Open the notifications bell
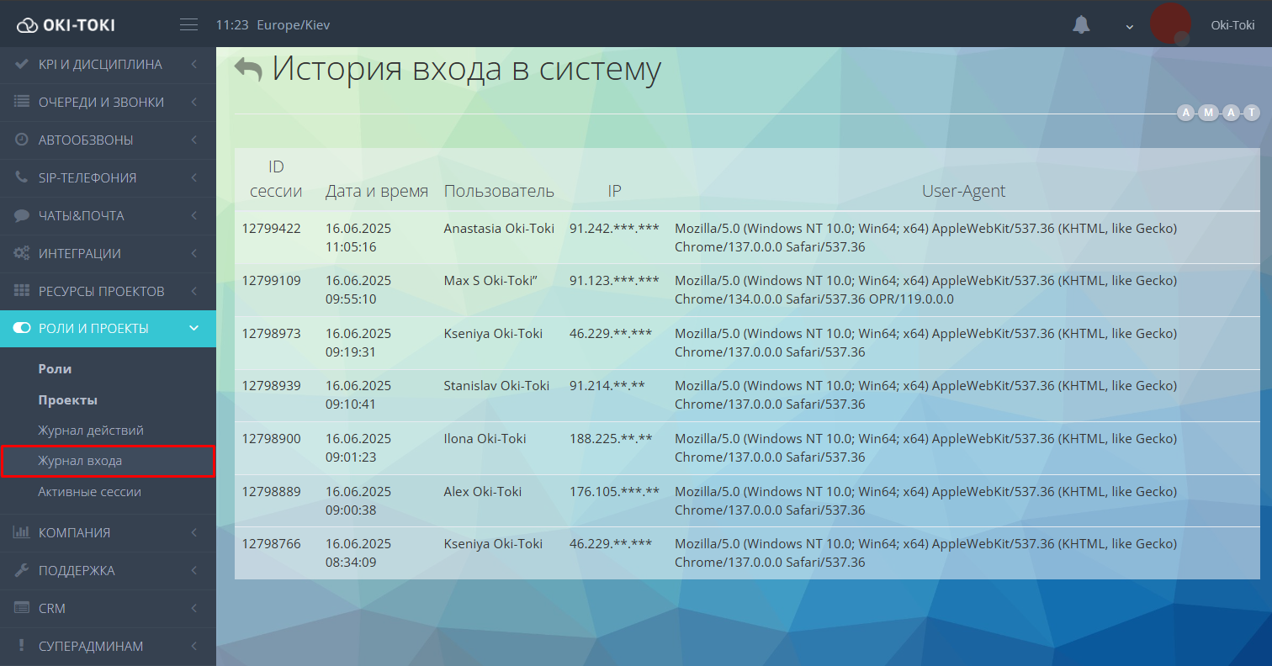This screenshot has width=1272, height=666. (x=1081, y=25)
